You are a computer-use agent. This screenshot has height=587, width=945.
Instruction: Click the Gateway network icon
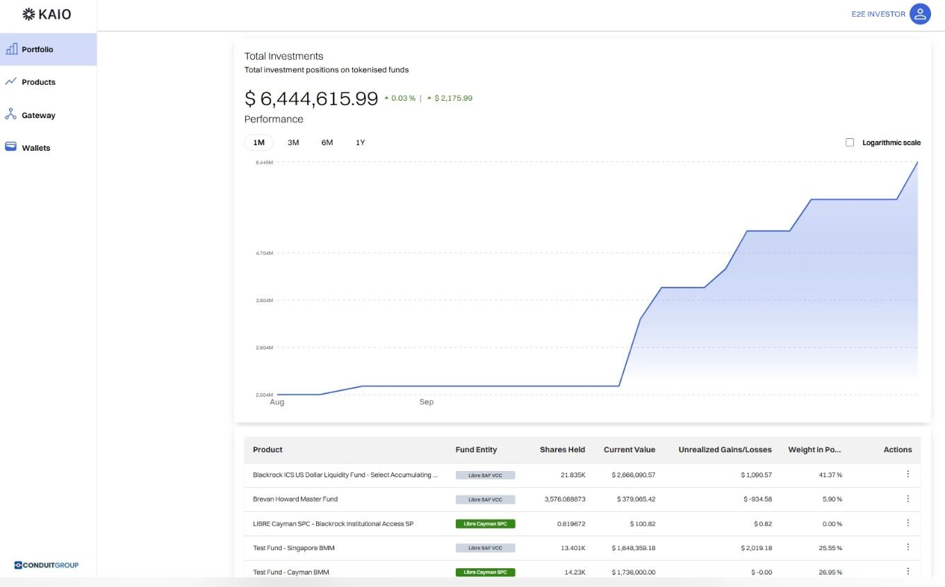pyautogui.click(x=11, y=115)
